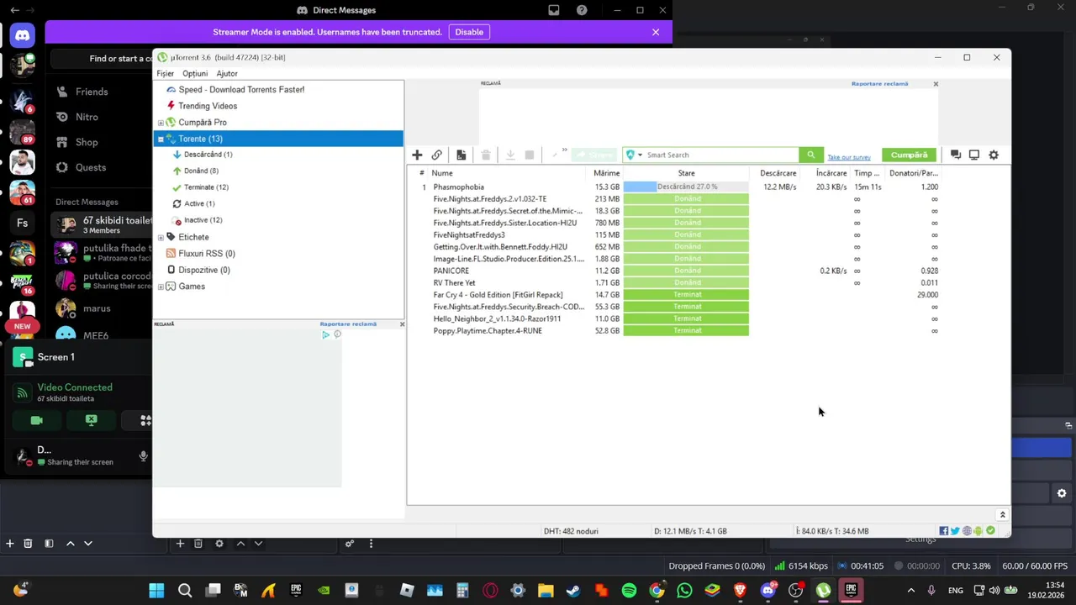Open Steam from the Windows taskbar
The height and width of the screenshot is (605, 1076).
(x=573, y=591)
